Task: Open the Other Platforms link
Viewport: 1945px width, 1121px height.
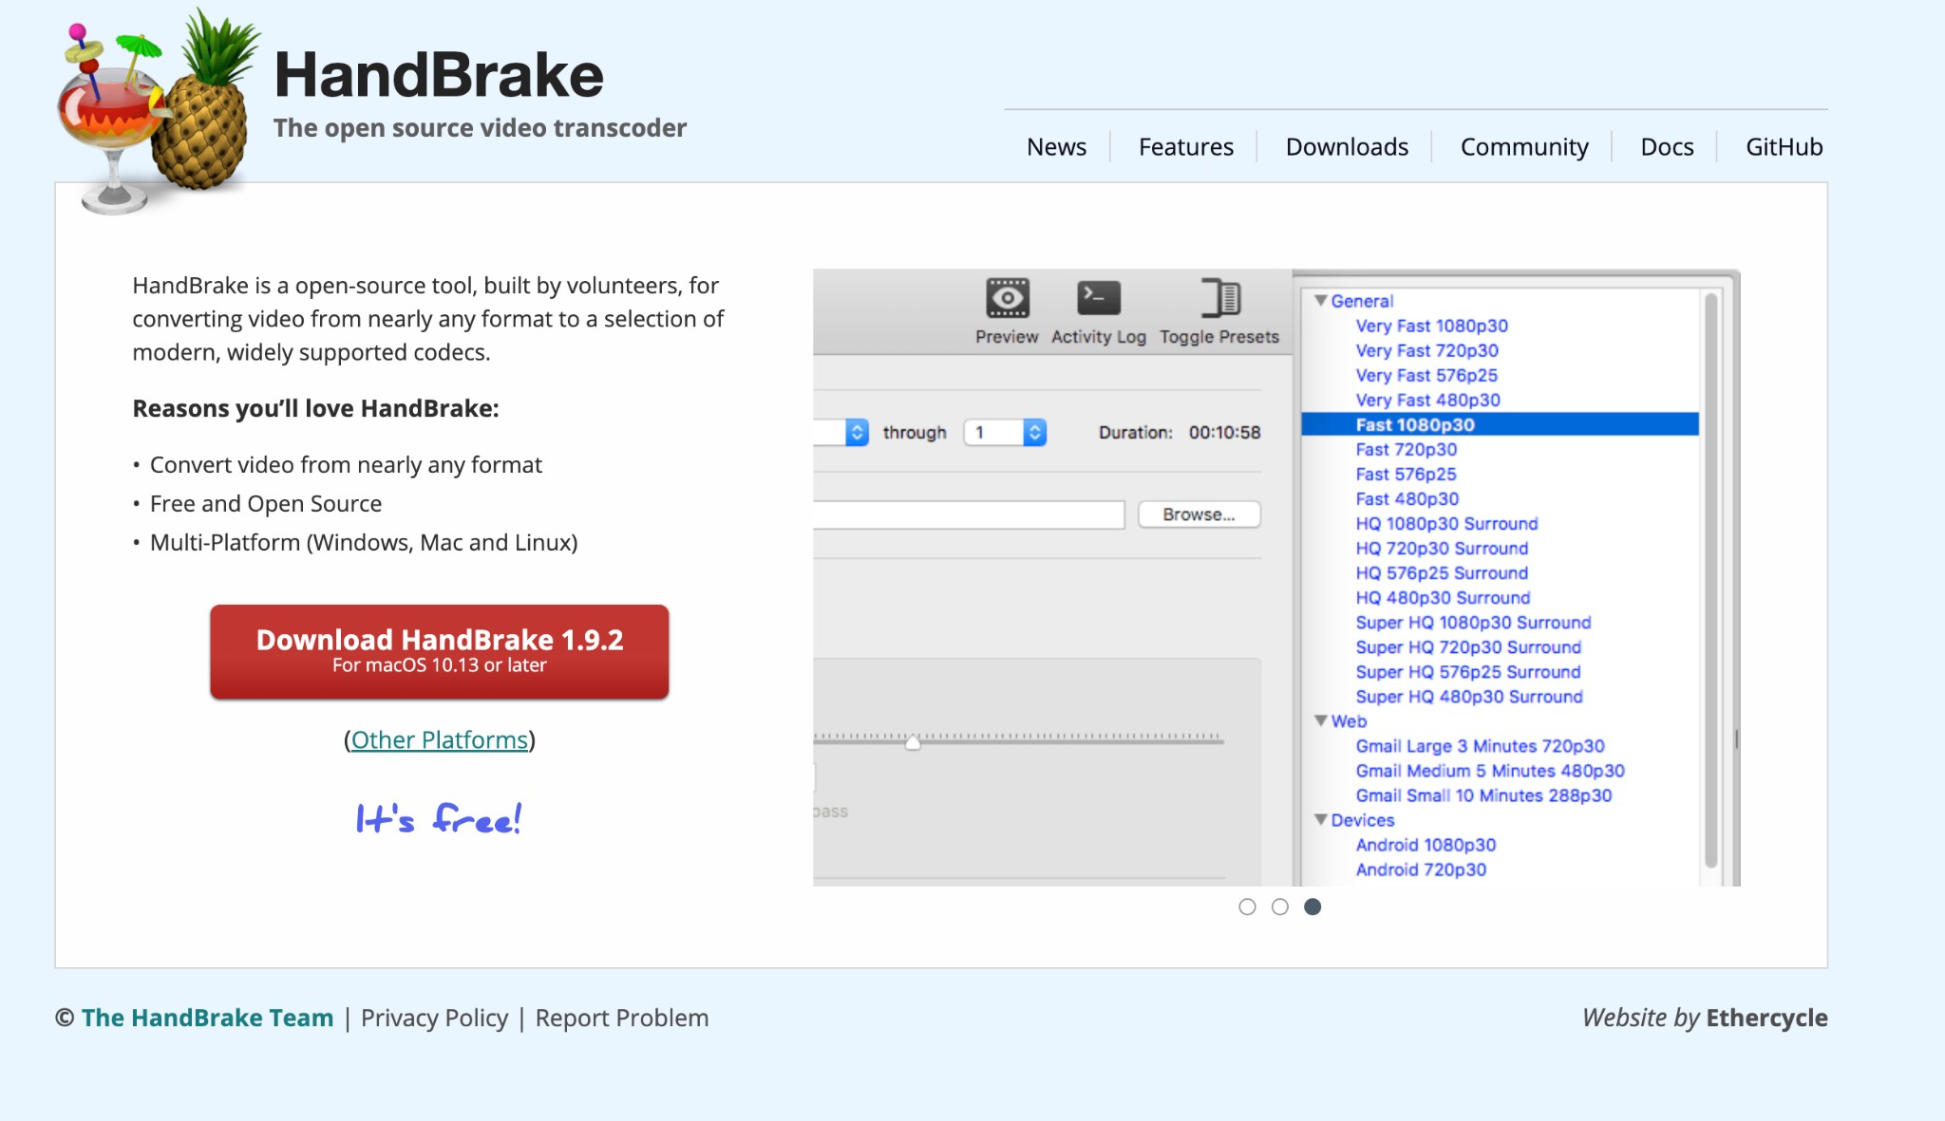Action: pyautogui.click(x=440, y=739)
